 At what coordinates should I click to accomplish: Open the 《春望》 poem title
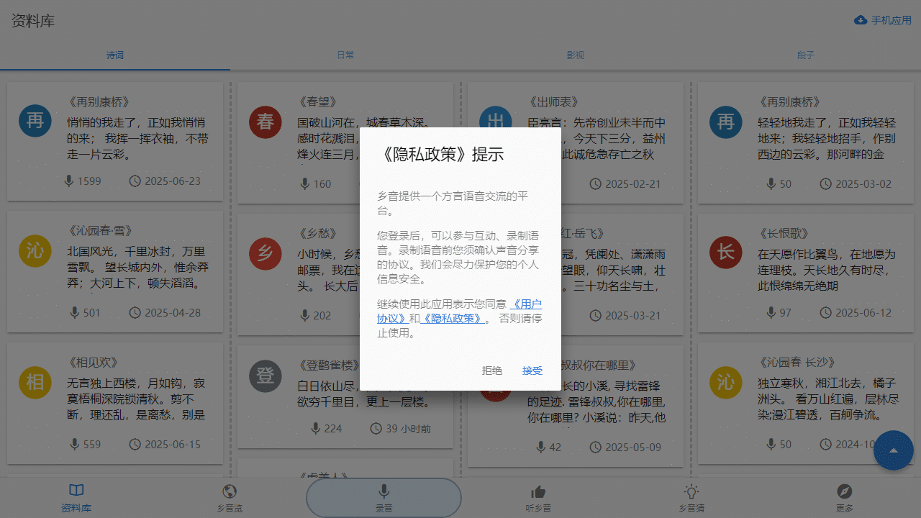coord(317,102)
